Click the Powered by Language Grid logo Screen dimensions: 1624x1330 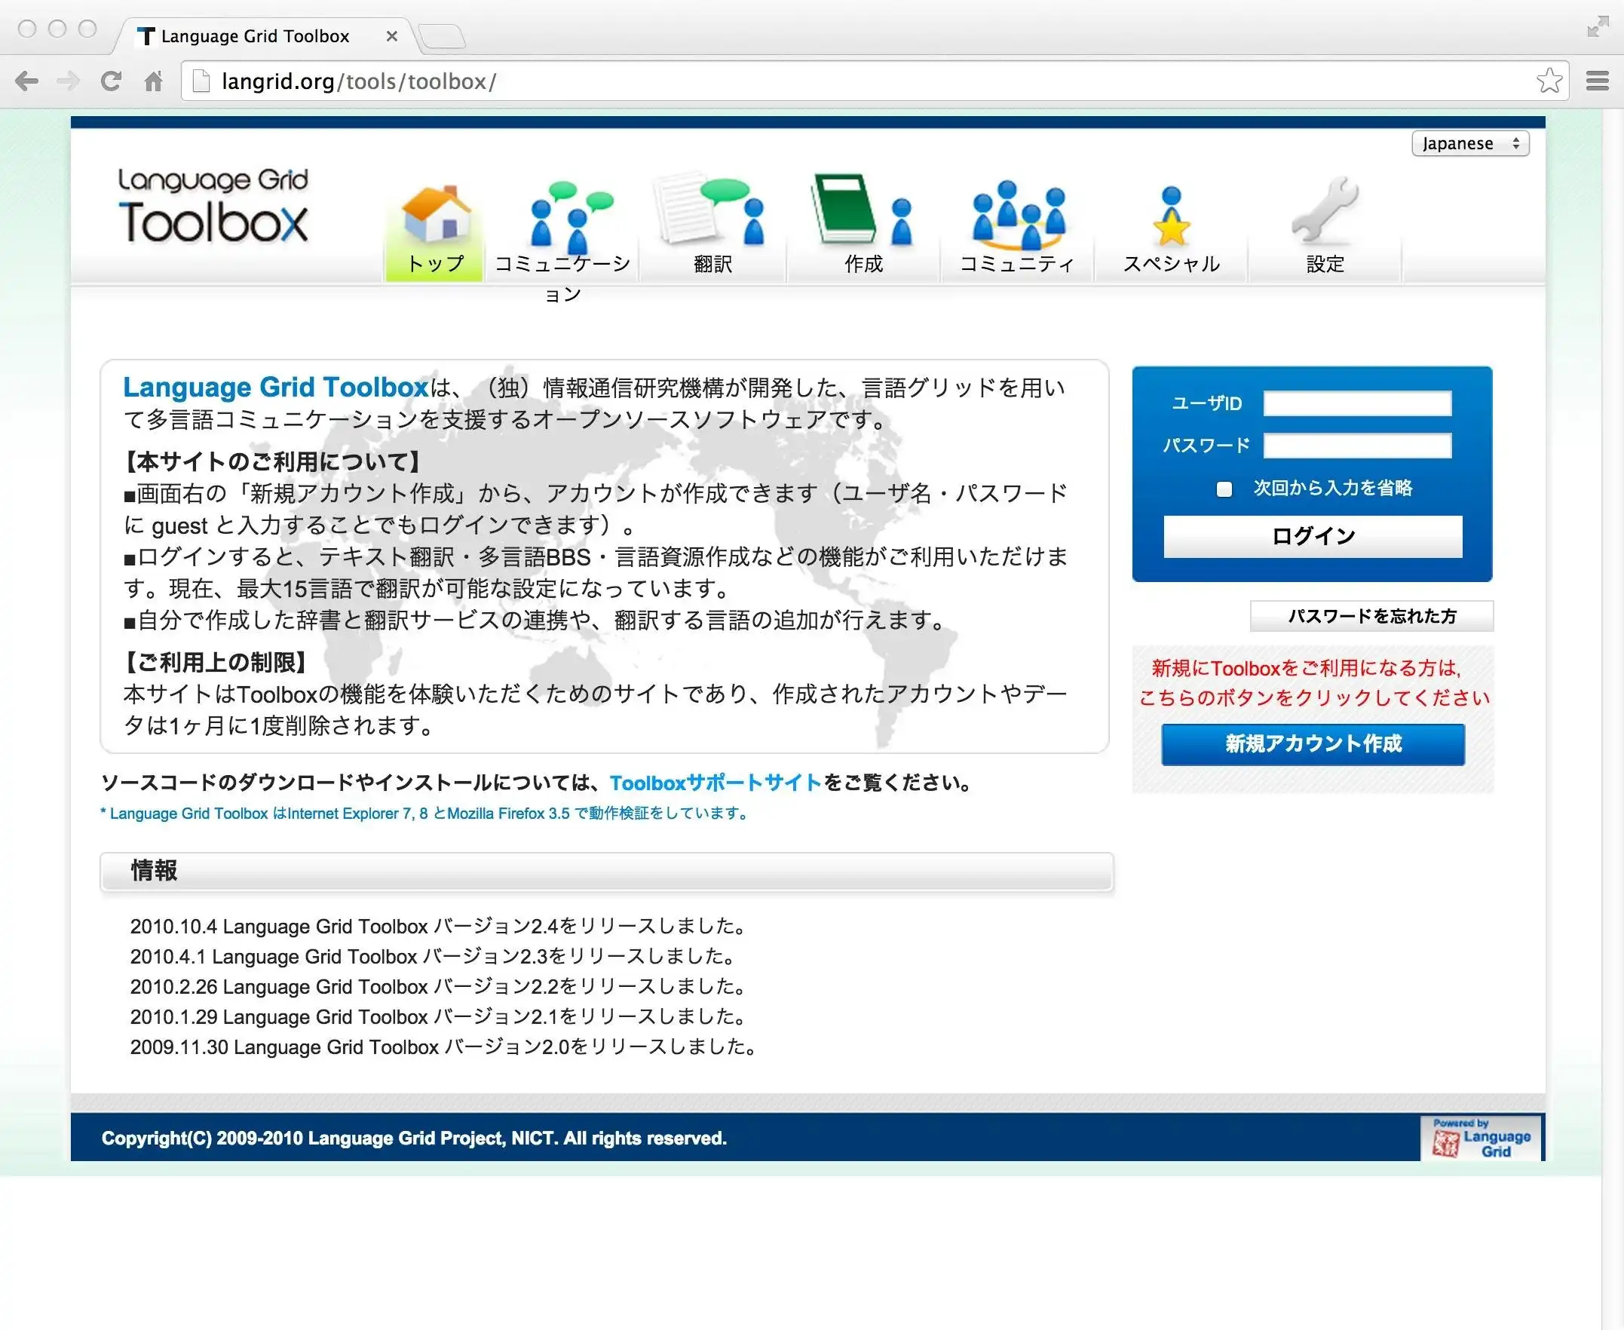click(1480, 1138)
